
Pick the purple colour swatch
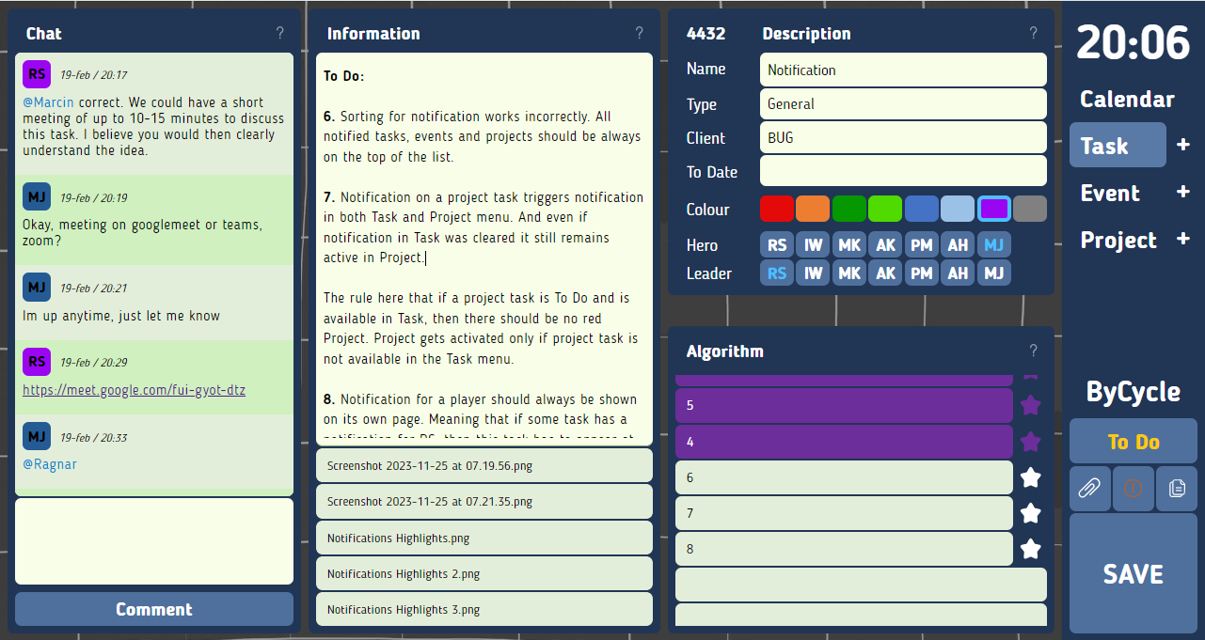click(994, 209)
